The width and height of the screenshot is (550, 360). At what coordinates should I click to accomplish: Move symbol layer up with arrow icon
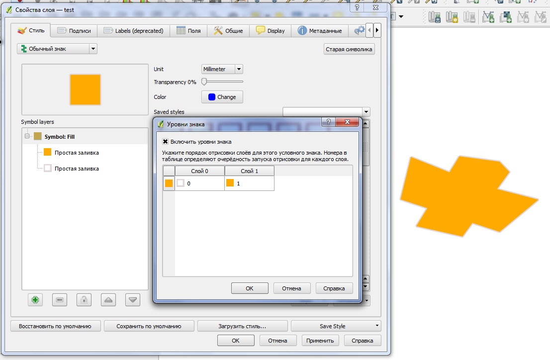tap(108, 300)
